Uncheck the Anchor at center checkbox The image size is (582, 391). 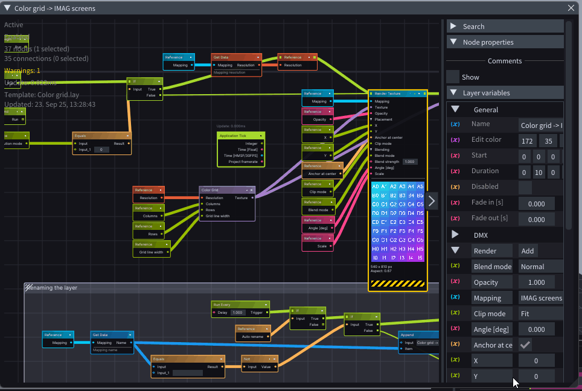pos(525,345)
